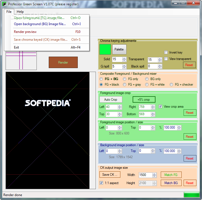Select the FG + gray radio option

(x=125, y=85)
